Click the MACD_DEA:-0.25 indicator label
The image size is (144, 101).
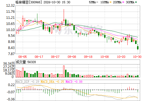pos(52,82)
